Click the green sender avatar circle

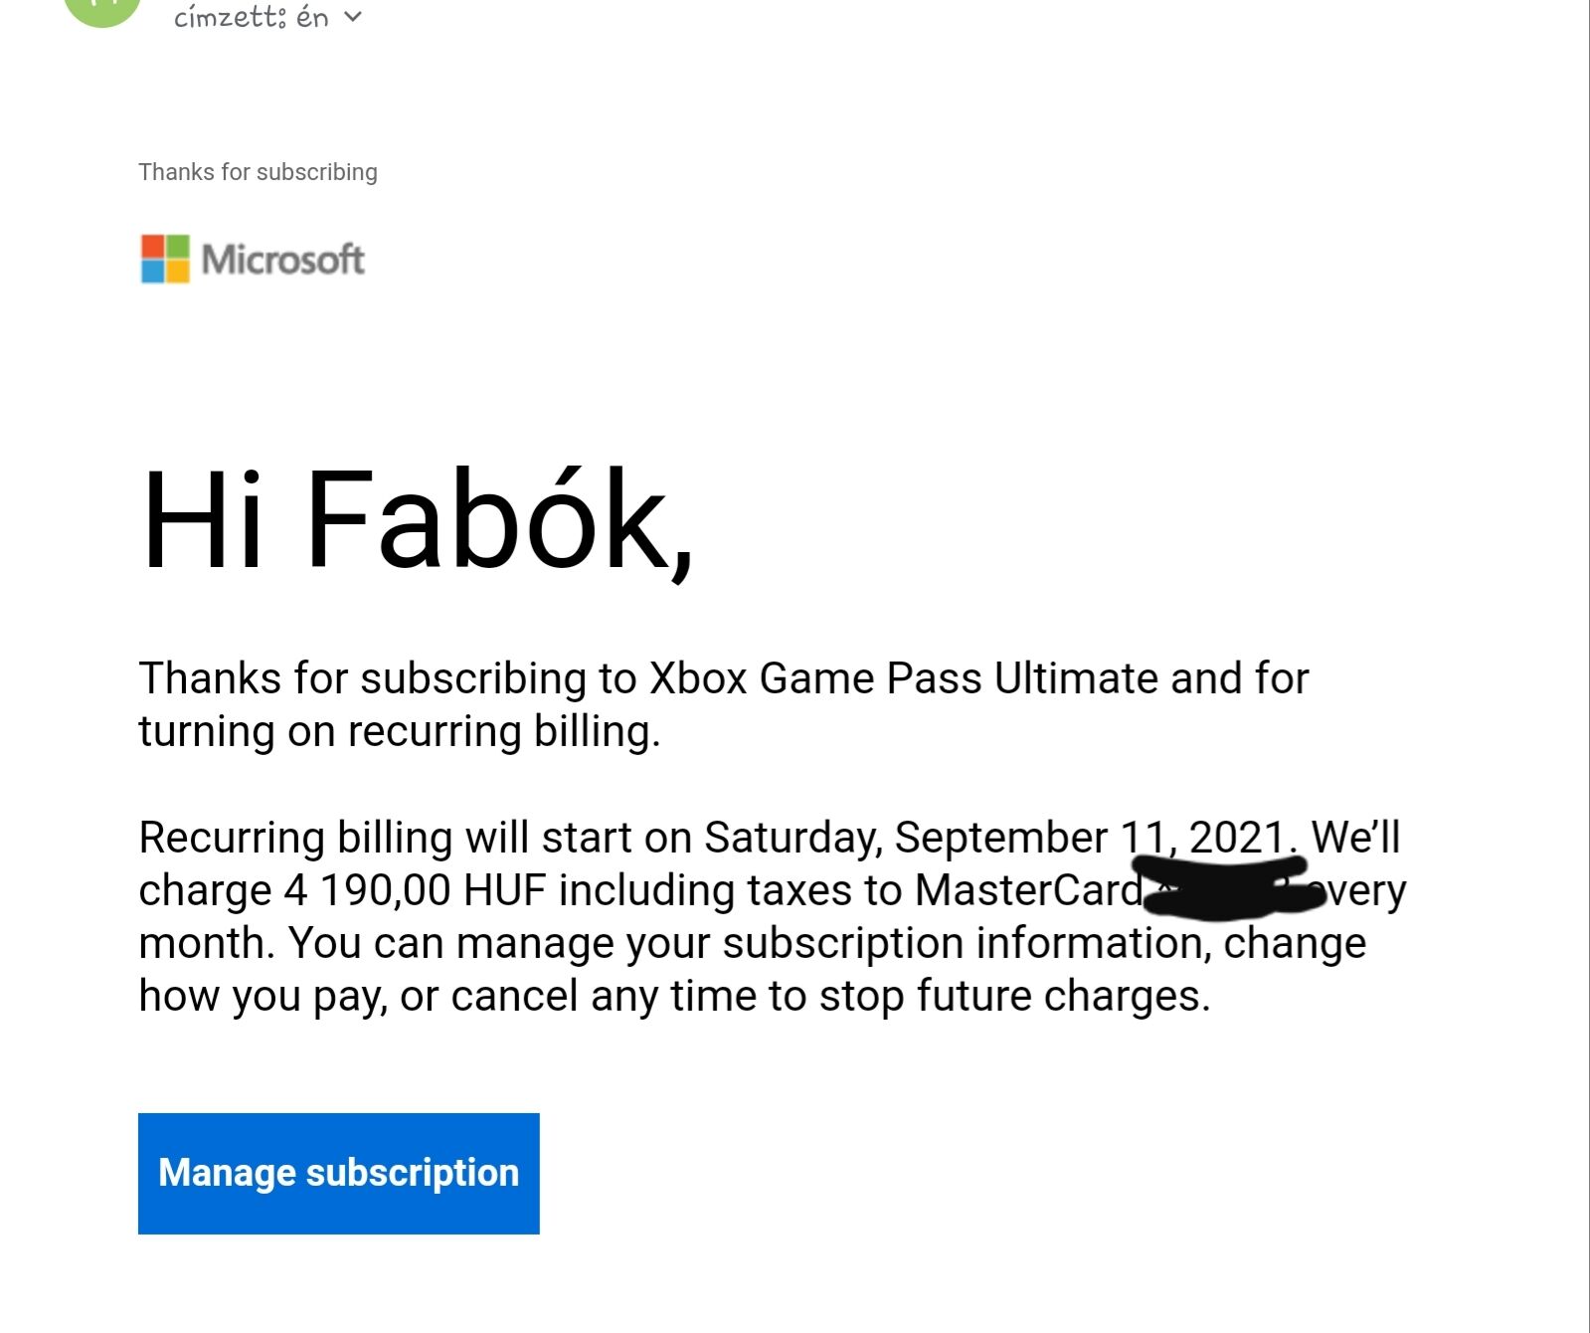pyautogui.click(x=101, y=8)
